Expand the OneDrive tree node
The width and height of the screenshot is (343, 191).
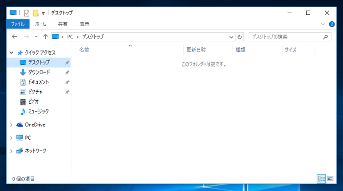(x=12, y=125)
